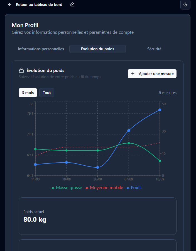Click Ajouter une mesure button

pyautogui.click(x=152, y=74)
